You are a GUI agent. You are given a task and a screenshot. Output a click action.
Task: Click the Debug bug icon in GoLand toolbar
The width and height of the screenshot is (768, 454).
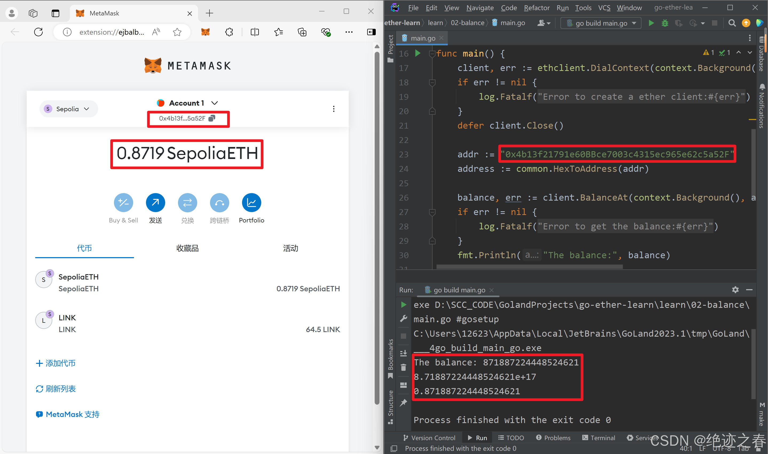[664, 23]
